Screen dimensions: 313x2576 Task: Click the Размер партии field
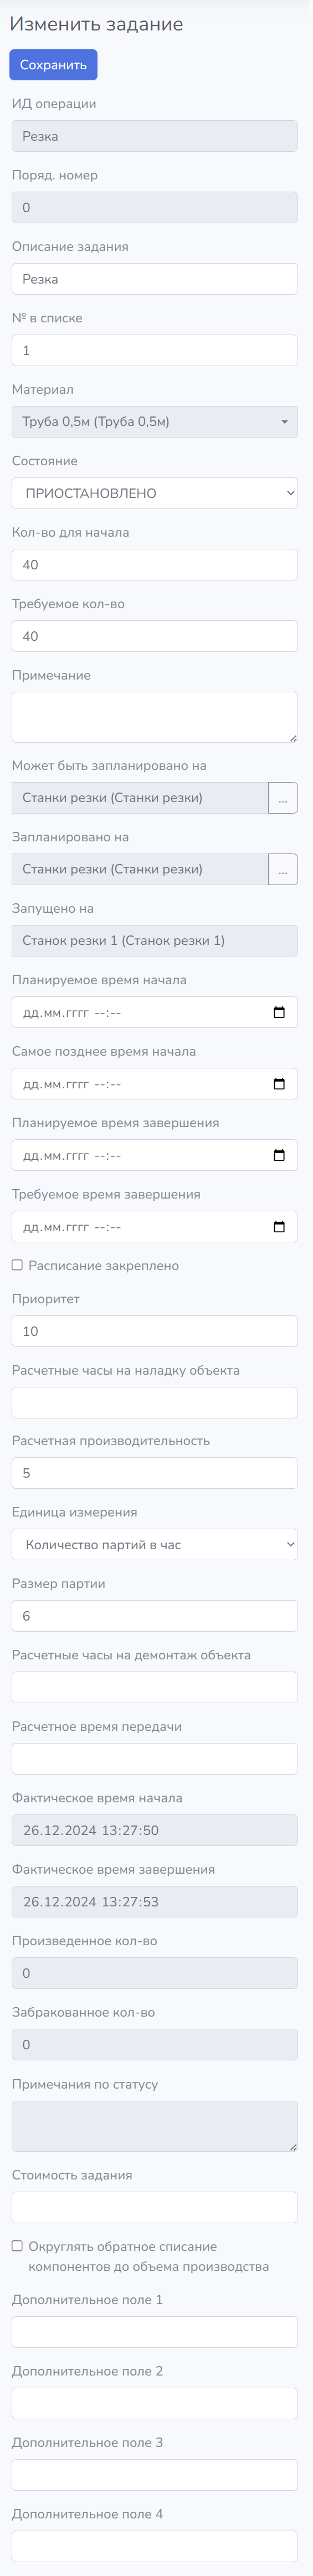pos(155,1615)
